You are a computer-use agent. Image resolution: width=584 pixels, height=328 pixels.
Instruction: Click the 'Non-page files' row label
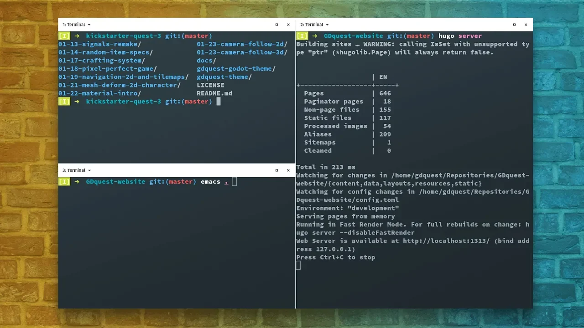tap(332, 110)
